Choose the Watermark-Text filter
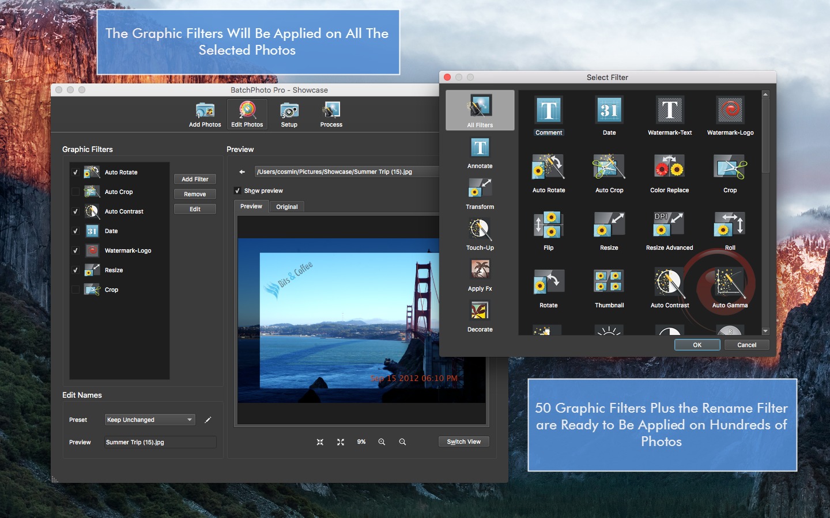Viewport: 830px width, 518px height. pos(669,110)
